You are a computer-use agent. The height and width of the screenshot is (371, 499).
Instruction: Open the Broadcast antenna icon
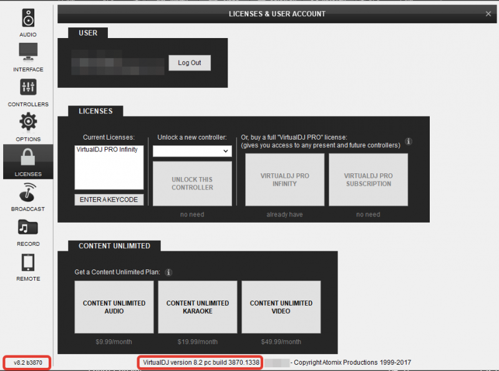point(28,192)
